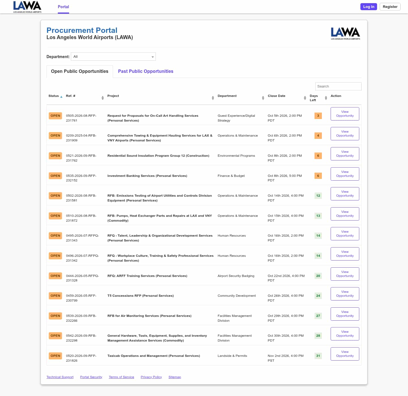This screenshot has height=396, width=408.
Task: View Opportunity for Taxicab Operations and Management
Action: (345, 354)
